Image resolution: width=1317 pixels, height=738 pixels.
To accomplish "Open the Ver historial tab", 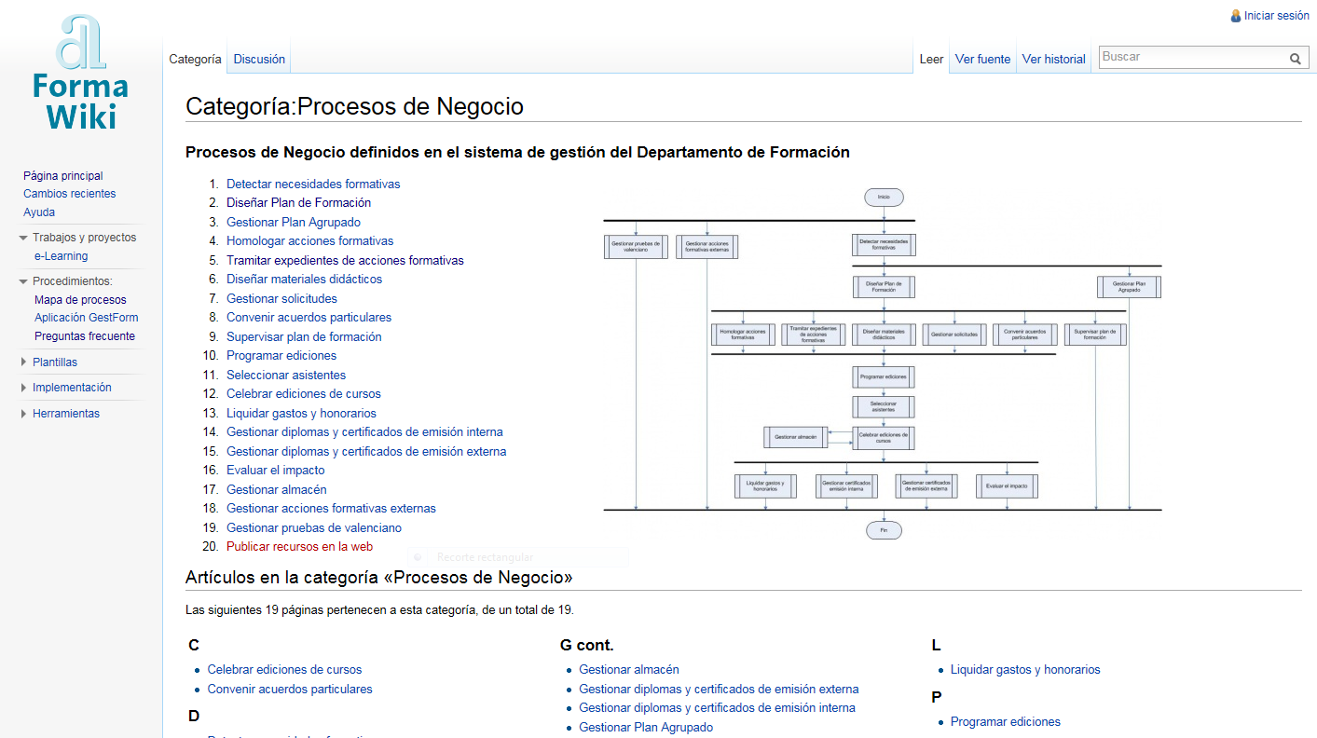I will 1053,59.
